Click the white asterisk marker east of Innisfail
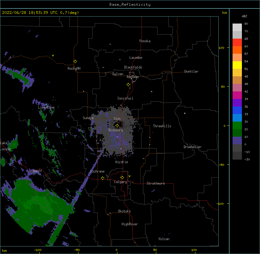This screenshot has height=254, width=260. (151, 91)
